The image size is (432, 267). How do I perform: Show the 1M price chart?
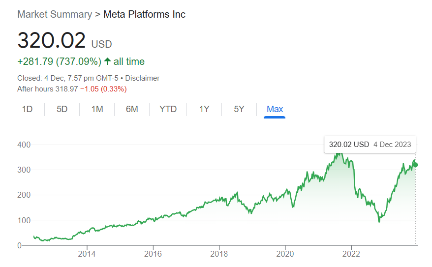point(97,109)
